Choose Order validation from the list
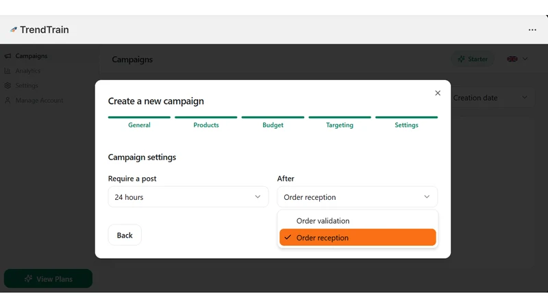The height and width of the screenshot is (308, 548). tap(358, 220)
